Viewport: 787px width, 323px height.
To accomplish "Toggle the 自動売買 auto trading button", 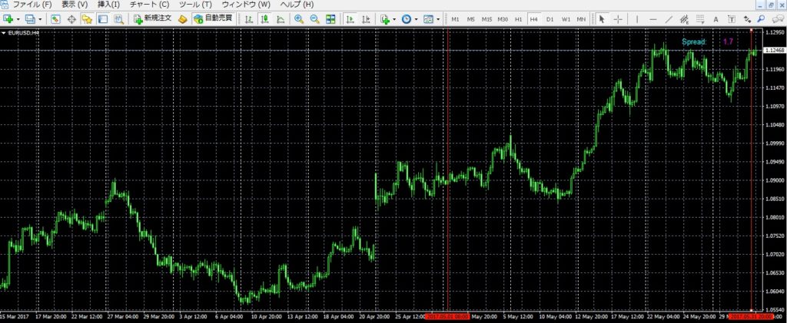I will (x=213, y=18).
